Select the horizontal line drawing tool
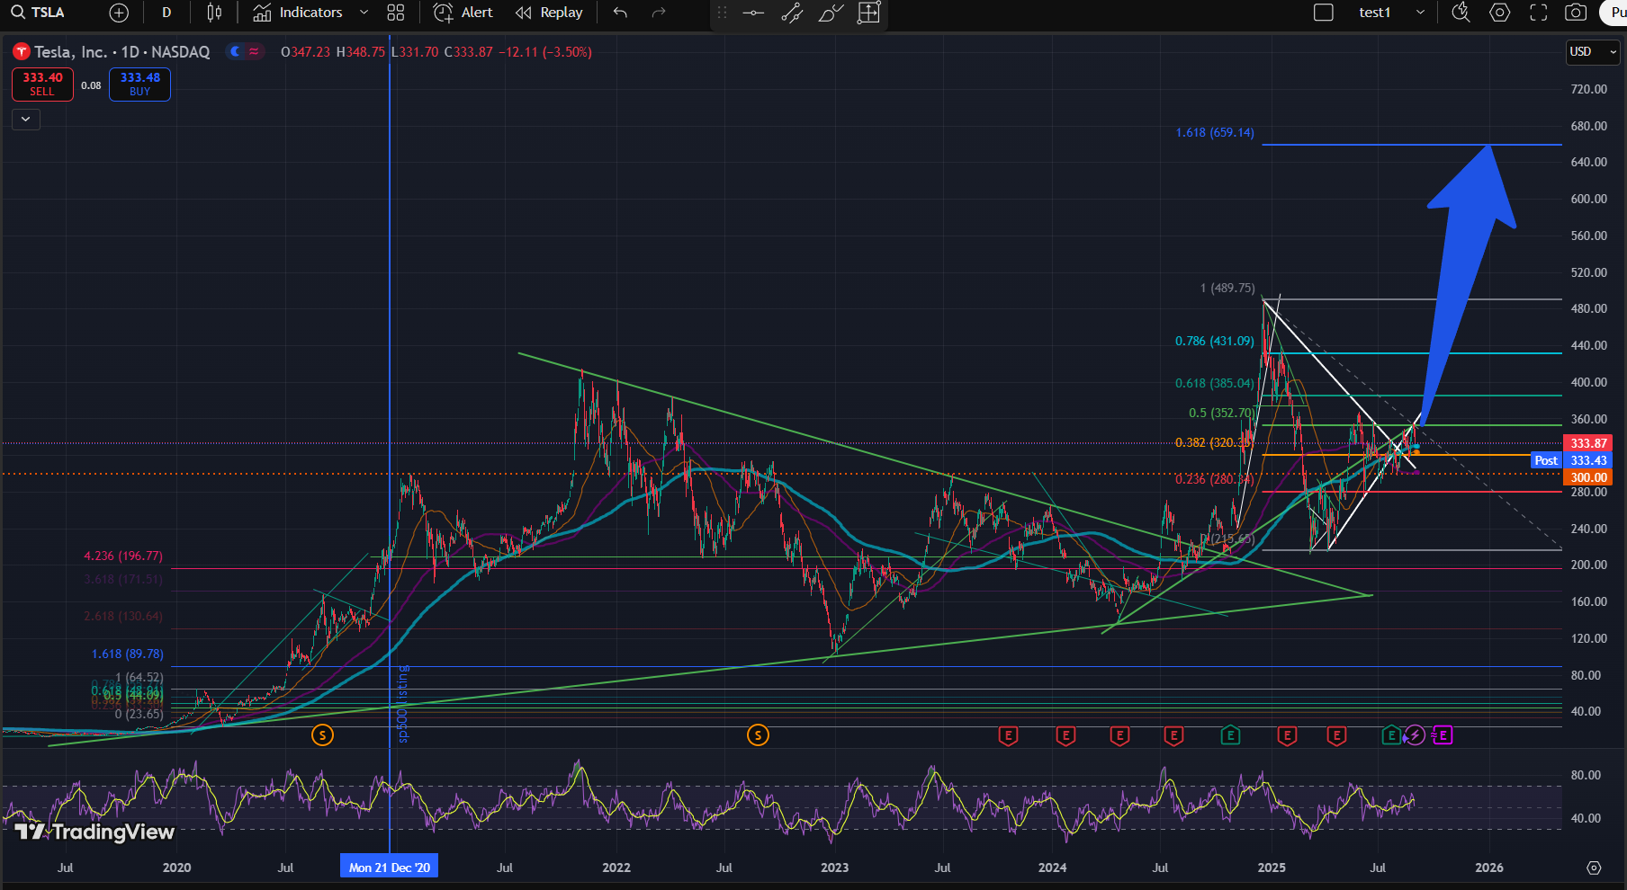Image resolution: width=1627 pixels, height=890 pixels. coord(754,13)
